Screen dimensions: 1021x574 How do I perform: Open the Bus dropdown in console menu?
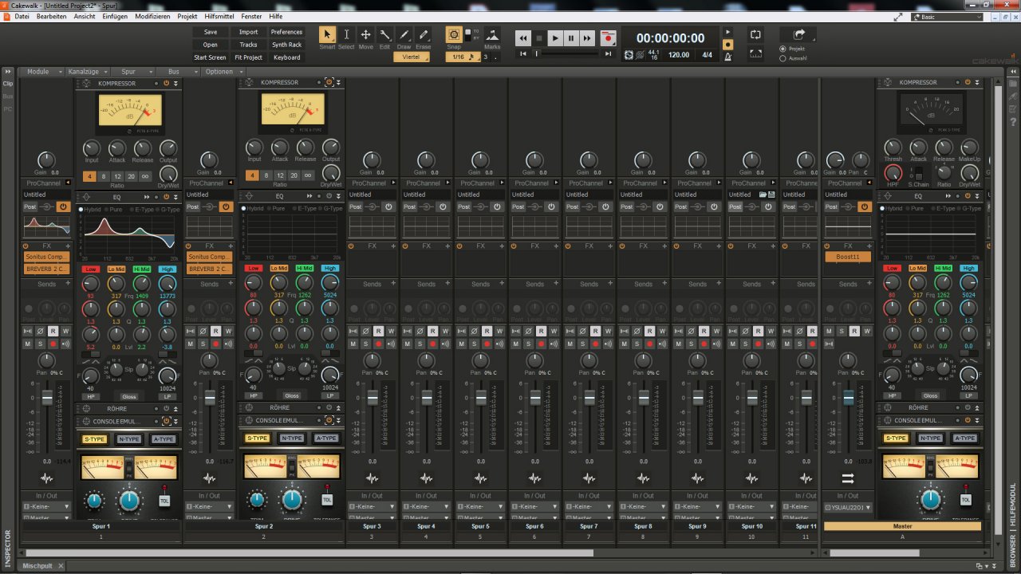click(177, 72)
